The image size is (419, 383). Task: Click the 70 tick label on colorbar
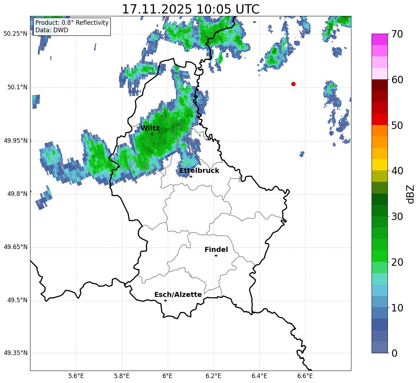tap(397, 34)
